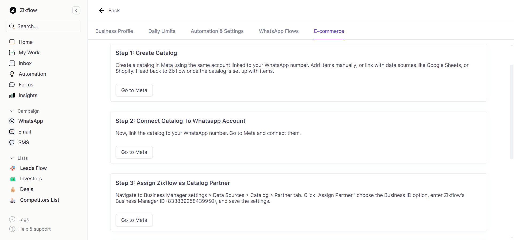Viewport: 514px width, 240px height.
Task: Collapse the sidebar with the chevron button
Action: (76, 10)
